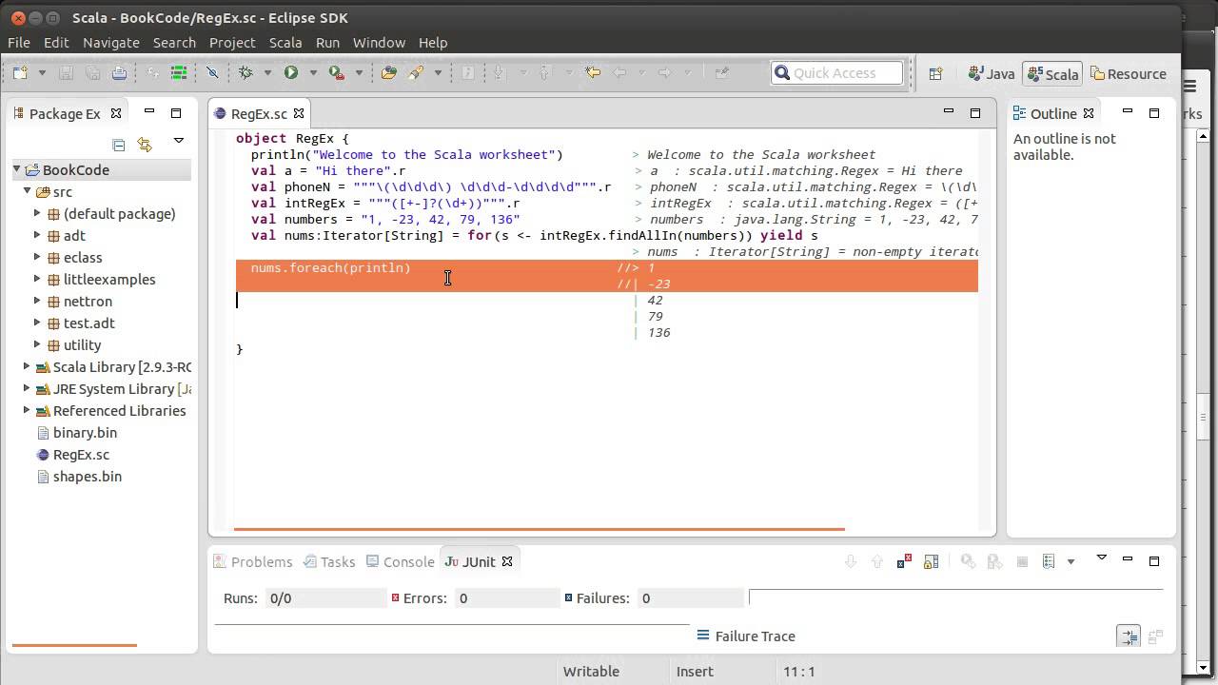The height and width of the screenshot is (685, 1218).
Task: Switch to the Java perspective
Action: (x=992, y=73)
